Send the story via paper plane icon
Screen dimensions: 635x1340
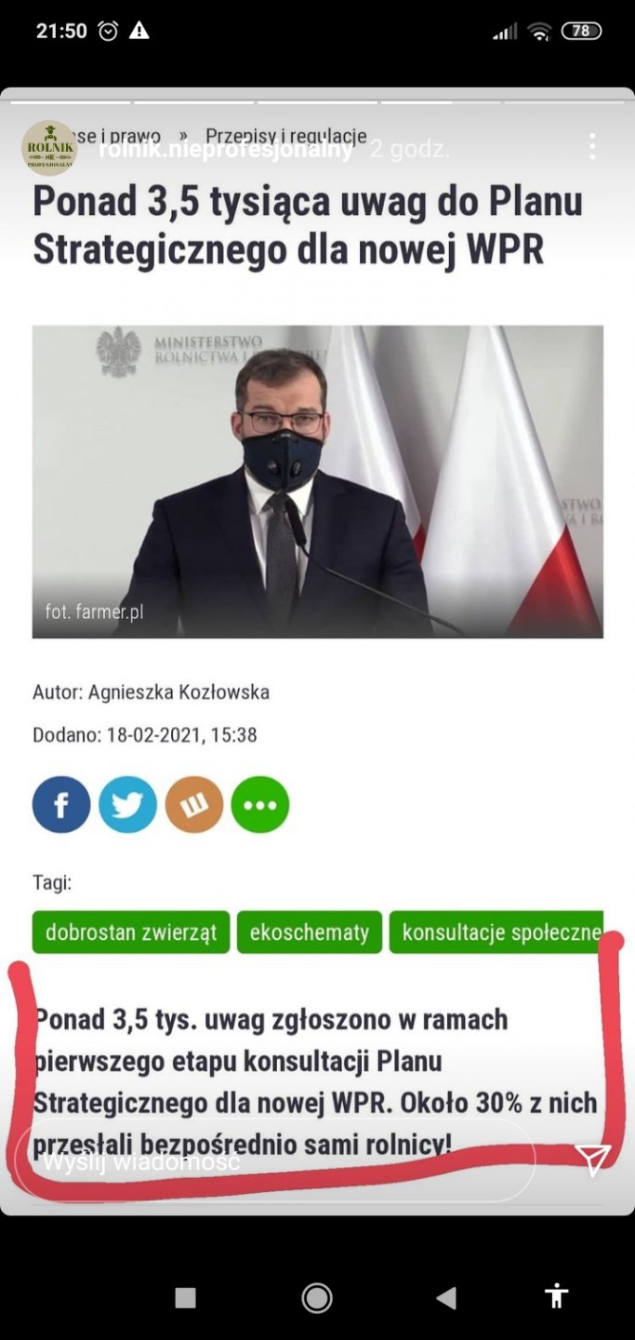click(592, 1159)
